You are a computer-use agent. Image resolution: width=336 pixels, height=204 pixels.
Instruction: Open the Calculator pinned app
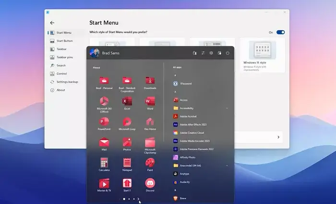pyautogui.click(x=104, y=165)
